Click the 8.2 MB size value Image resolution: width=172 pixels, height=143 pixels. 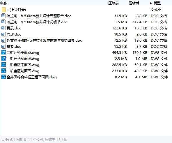click(121, 77)
